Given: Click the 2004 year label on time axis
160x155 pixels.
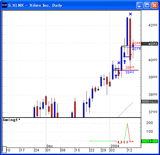Looking at the screenshot, I should (115, 146).
